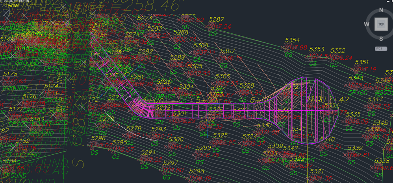This screenshot has width=393, height=183.
Task: Select yellow point number 5282
Action: click(x=145, y=51)
